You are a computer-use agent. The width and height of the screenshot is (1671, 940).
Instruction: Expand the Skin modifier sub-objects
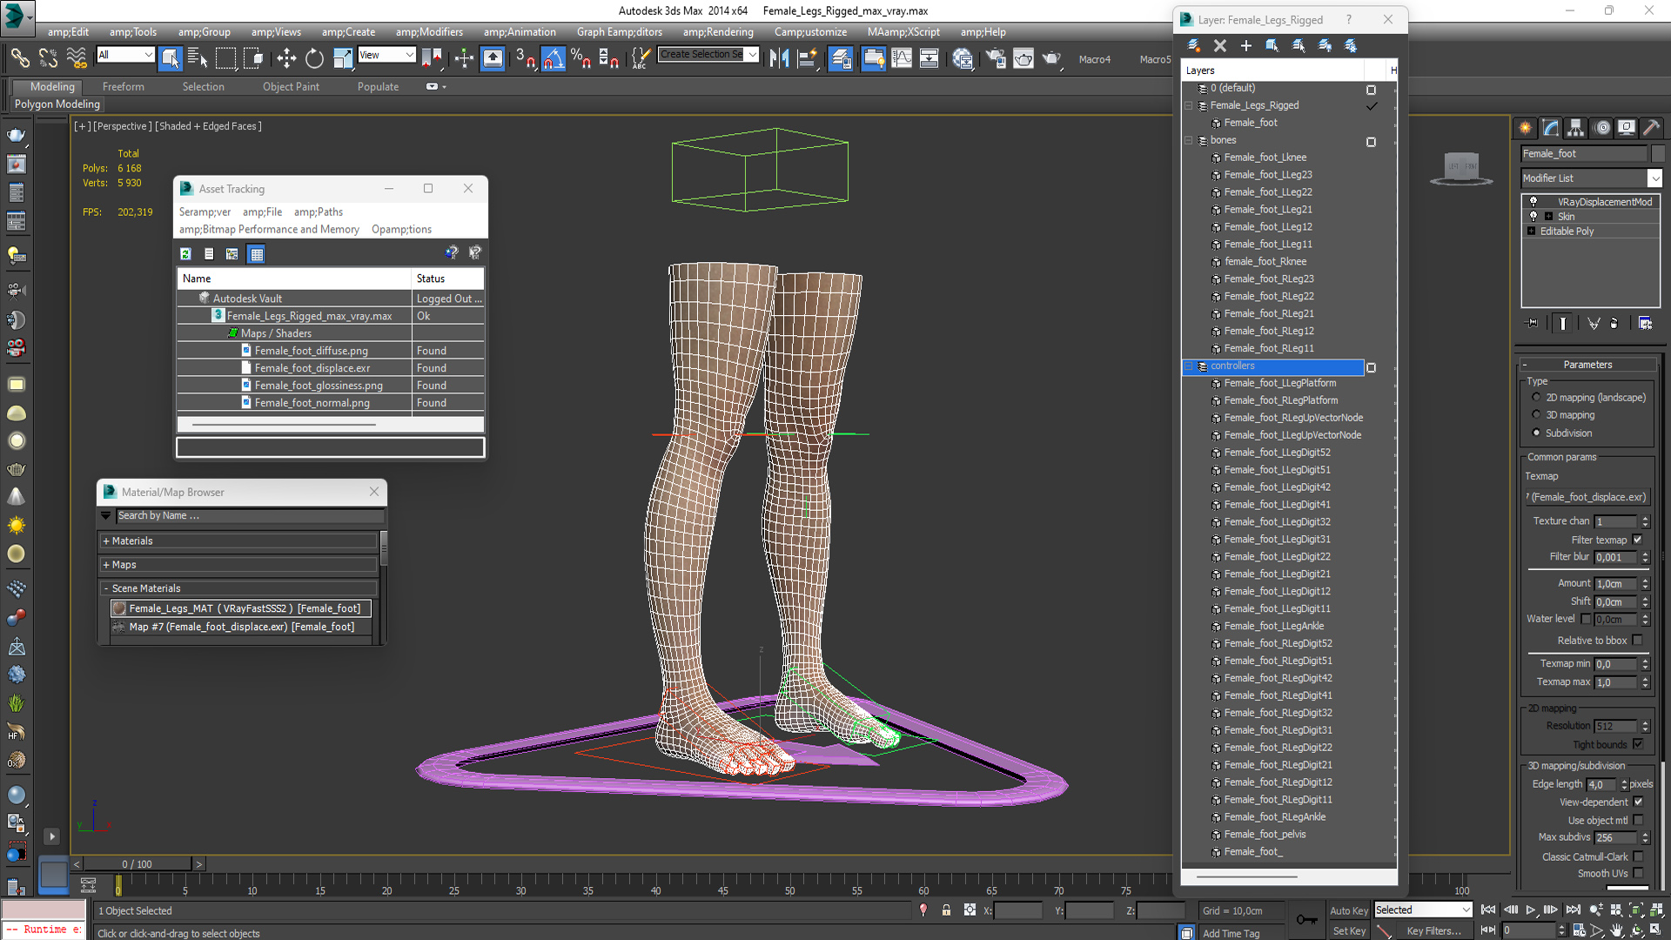pyautogui.click(x=1548, y=217)
